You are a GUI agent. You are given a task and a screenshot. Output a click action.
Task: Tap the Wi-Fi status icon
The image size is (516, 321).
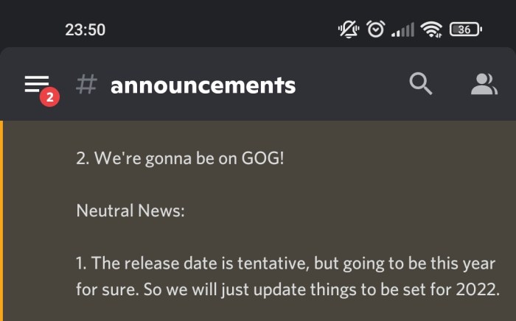(x=431, y=29)
